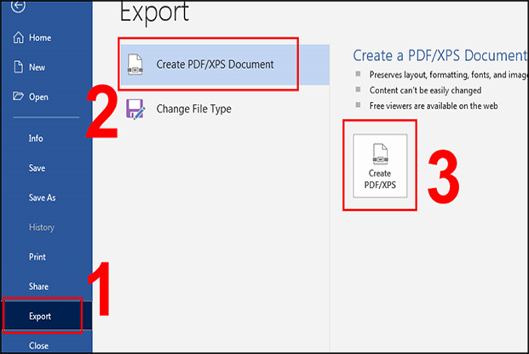The image size is (529, 354).
Task: Click the Home house icon
Action: point(18,38)
